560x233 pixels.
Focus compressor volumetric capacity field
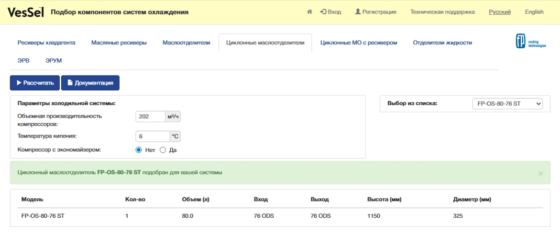click(150, 116)
